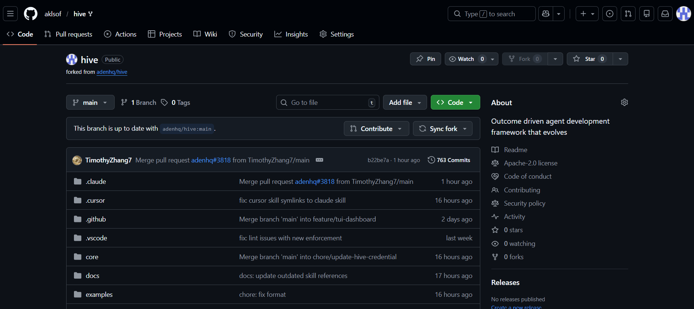Click the .github folder icon
Screen dimensions: 694x309
tap(78, 219)
